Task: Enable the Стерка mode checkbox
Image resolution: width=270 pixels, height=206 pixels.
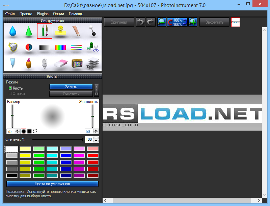Action: [10, 94]
